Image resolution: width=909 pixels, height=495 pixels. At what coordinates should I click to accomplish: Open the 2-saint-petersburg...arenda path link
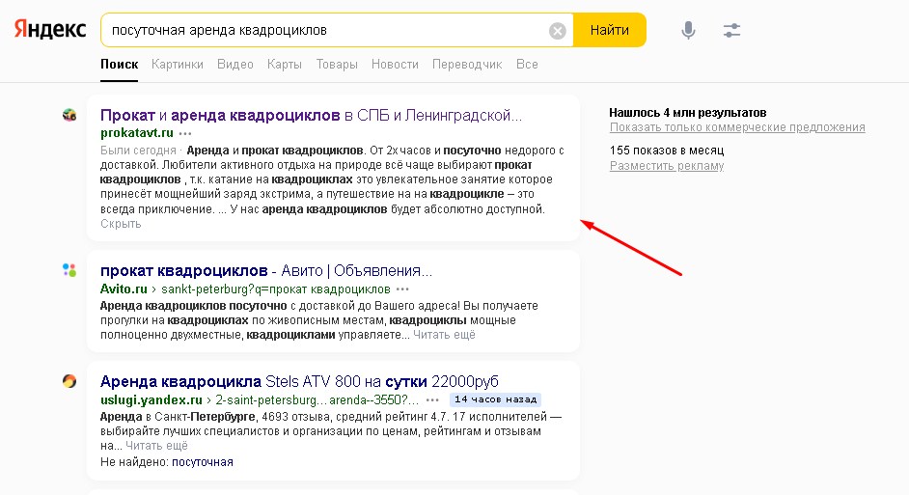317,399
